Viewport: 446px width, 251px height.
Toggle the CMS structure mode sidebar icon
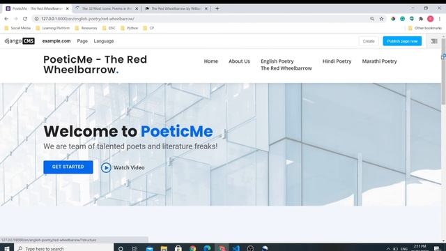pyautogui.click(x=433, y=41)
